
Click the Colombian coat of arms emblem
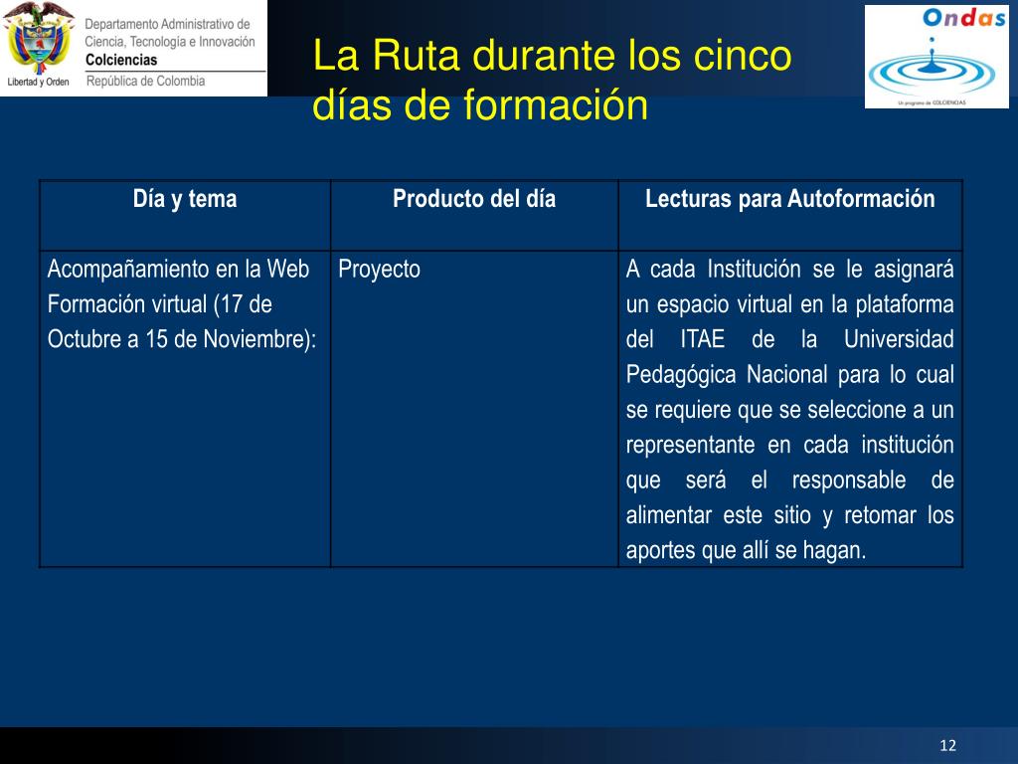39,38
